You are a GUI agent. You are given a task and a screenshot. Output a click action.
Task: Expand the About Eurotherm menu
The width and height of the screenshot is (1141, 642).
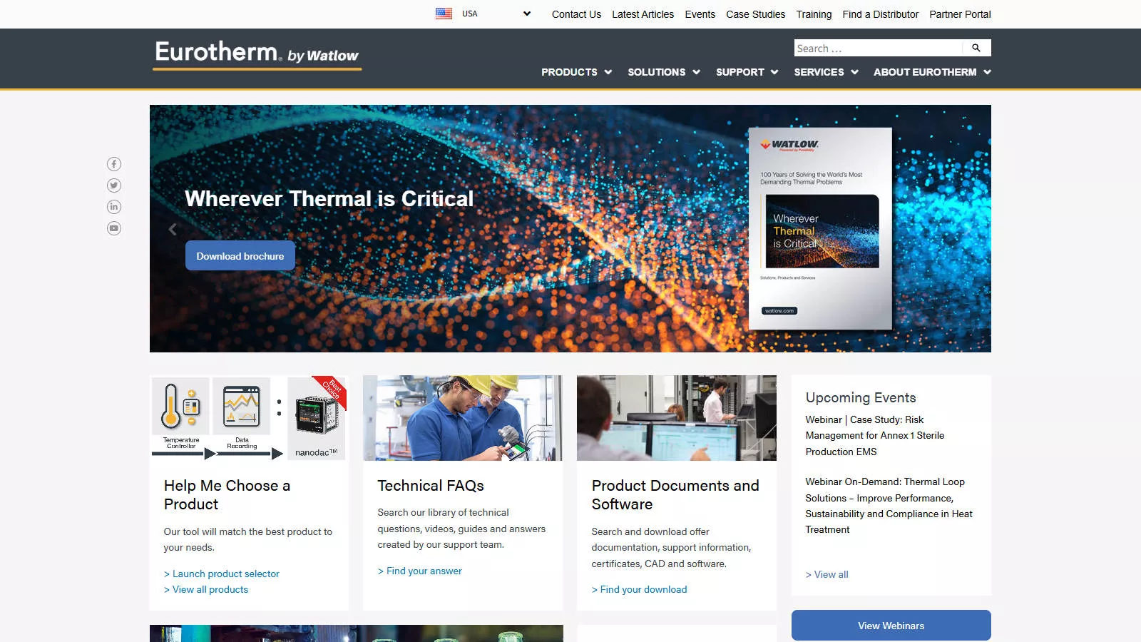[932, 72]
